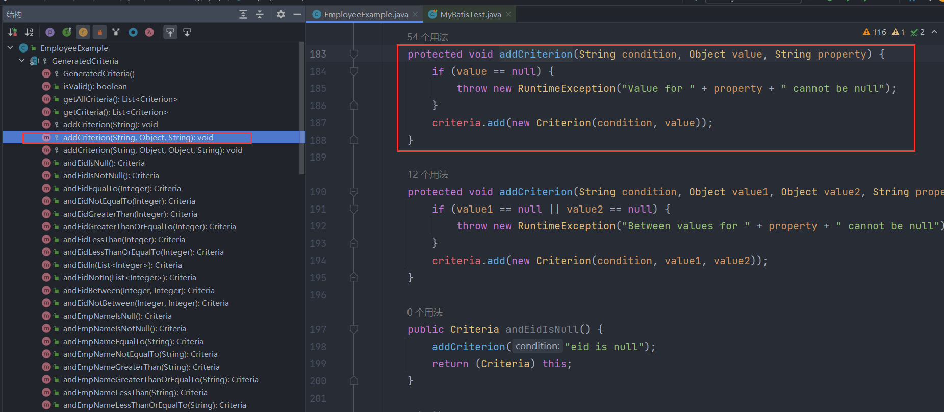Select andEidGreaterThanOrEqualTo(Integer) item
The height and width of the screenshot is (412, 944).
149,226
